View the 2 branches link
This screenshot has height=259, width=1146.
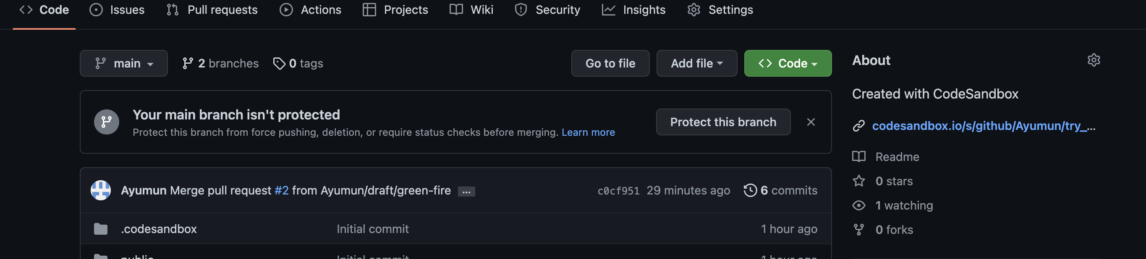(220, 64)
